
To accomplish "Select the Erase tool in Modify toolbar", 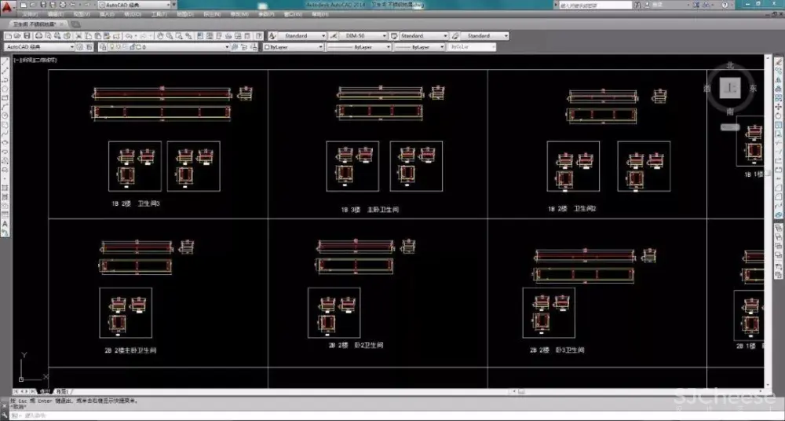I will [x=779, y=62].
